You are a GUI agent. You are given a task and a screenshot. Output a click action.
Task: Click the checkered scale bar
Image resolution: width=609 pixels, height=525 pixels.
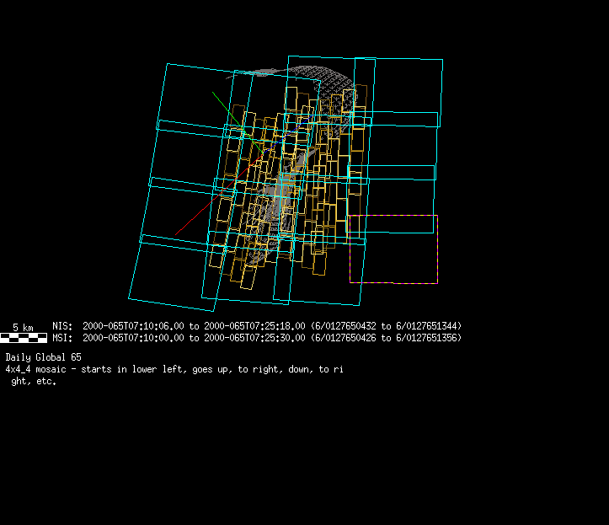(24, 338)
